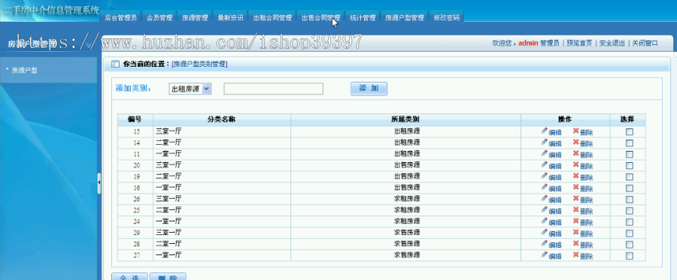Click the edit pencil icon for row 26
Viewport: 677px width, 280px height.
pos(545,197)
